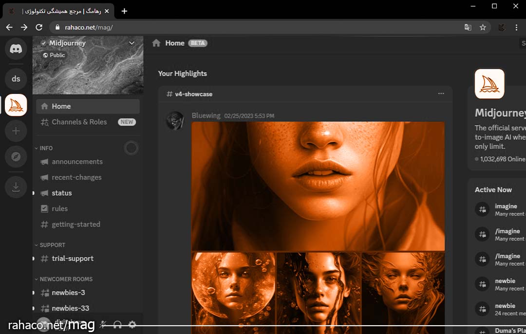The image size is (526, 334).
Task: Toggle the headphones deafen button
Action: [x=117, y=324]
